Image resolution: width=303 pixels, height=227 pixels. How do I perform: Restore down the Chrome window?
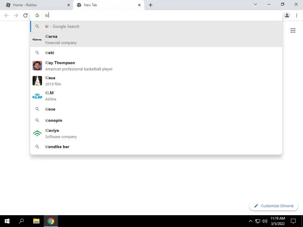(283, 4)
